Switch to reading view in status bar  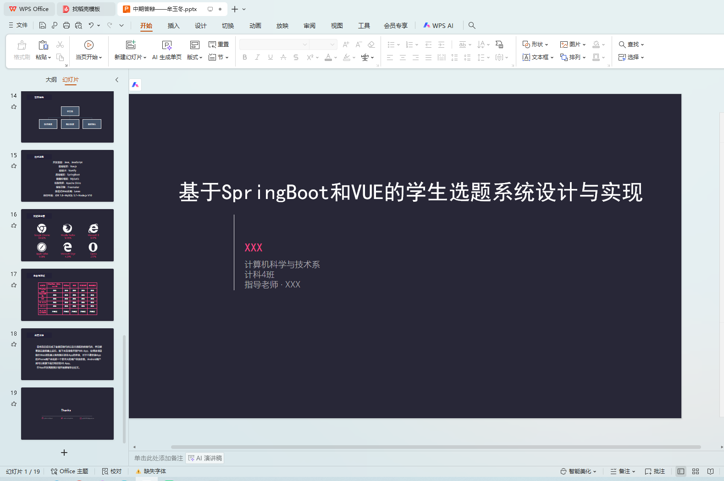point(710,471)
